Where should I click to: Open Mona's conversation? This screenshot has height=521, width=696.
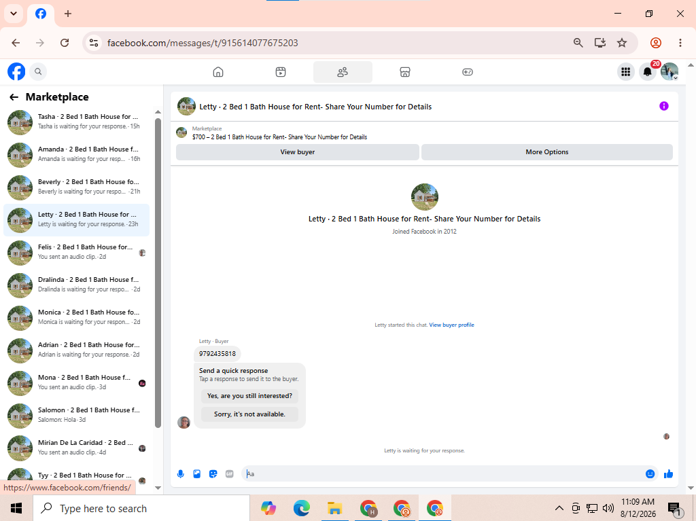tap(76, 382)
